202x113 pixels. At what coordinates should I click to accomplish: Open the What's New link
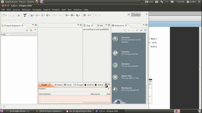pyautogui.click(x=127, y=76)
